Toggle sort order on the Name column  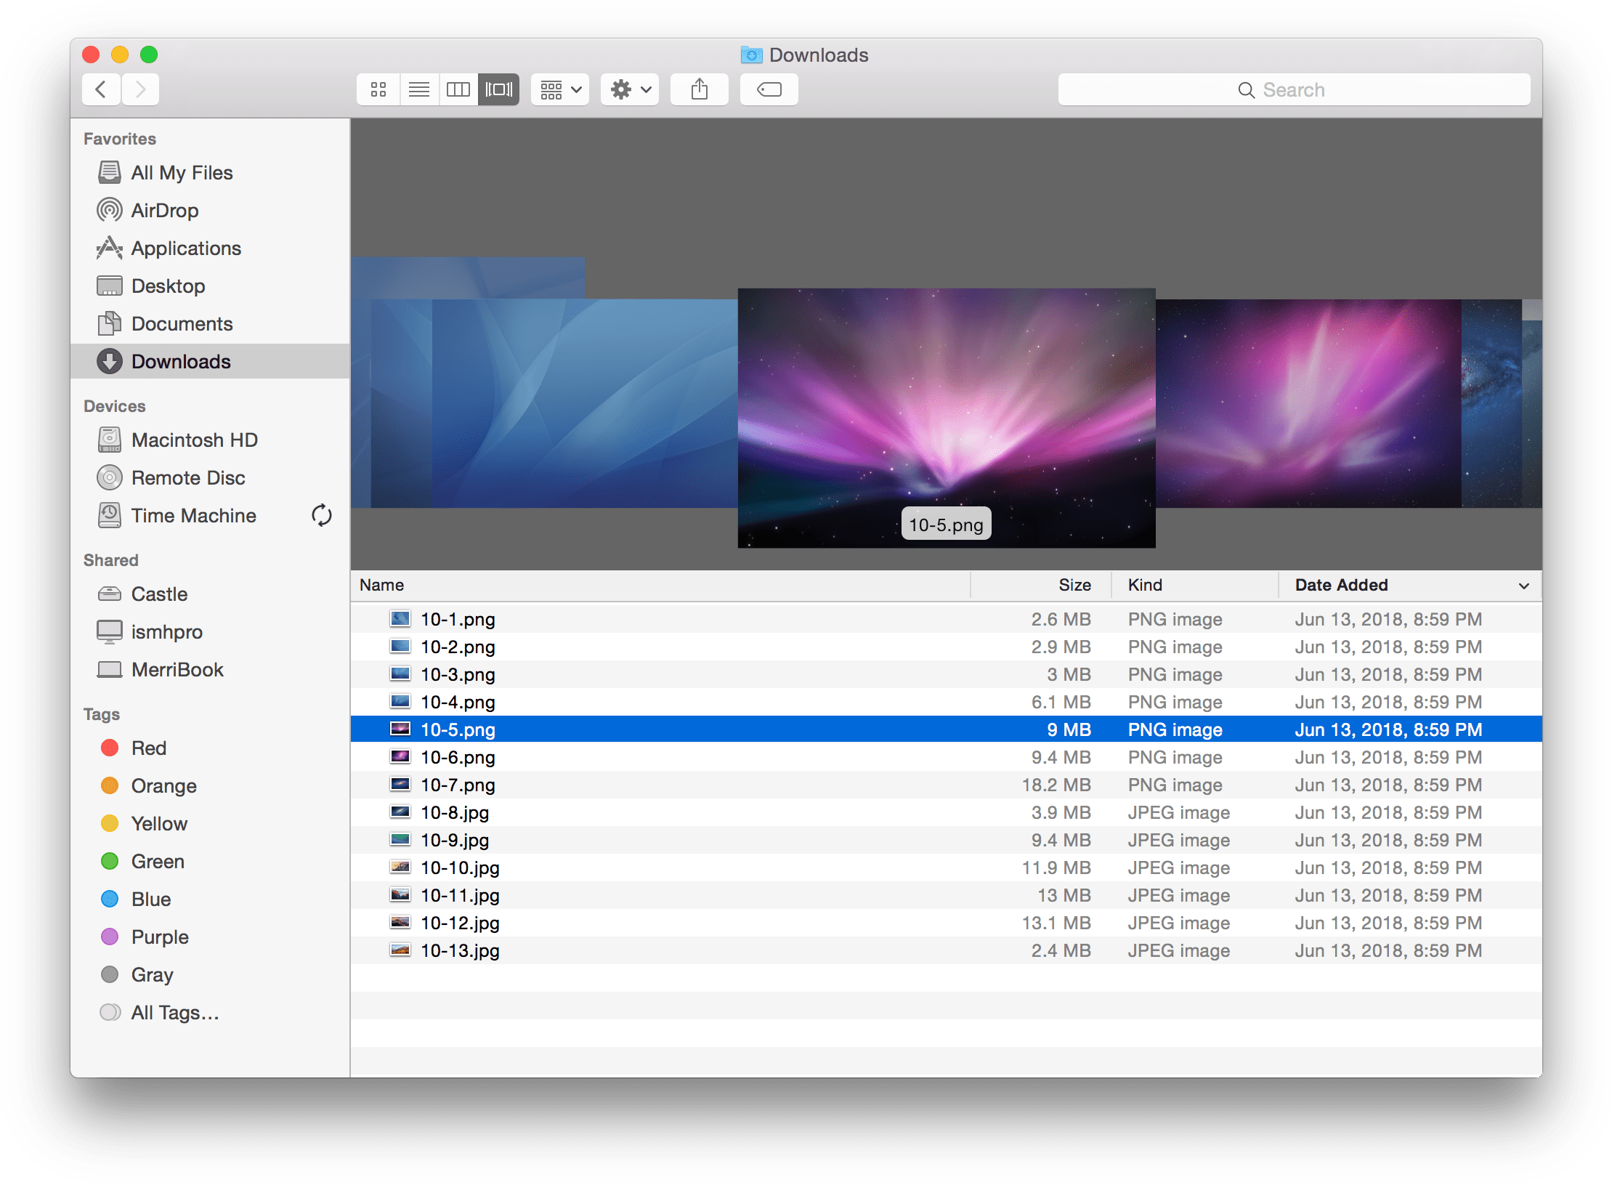click(x=381, y=585)
